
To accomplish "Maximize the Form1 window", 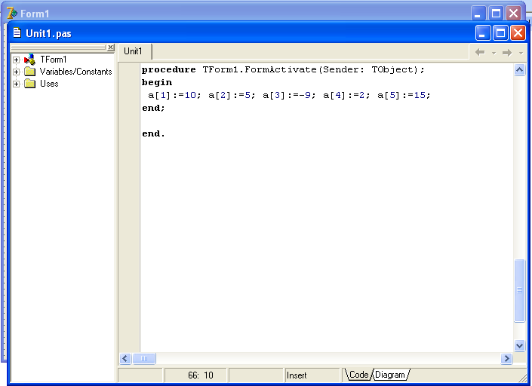I will (x=496, y=14).
